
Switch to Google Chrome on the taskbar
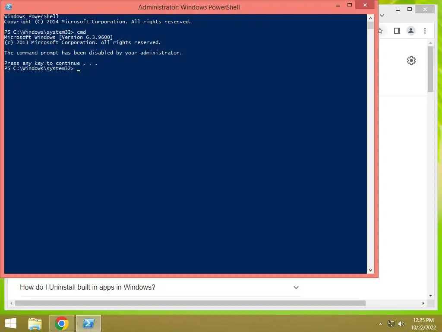point(61,323)
